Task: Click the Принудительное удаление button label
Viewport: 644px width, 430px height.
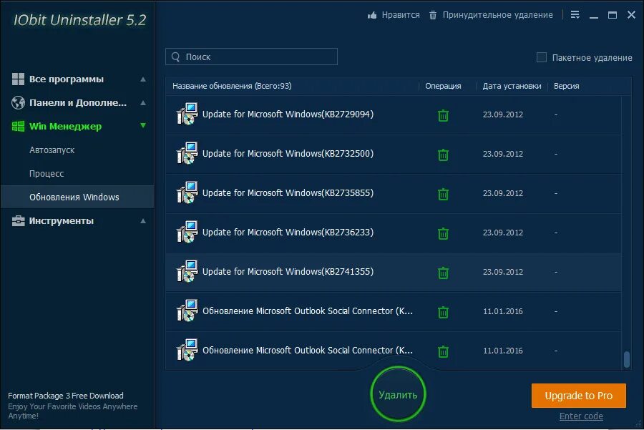Action: point(498,15)
